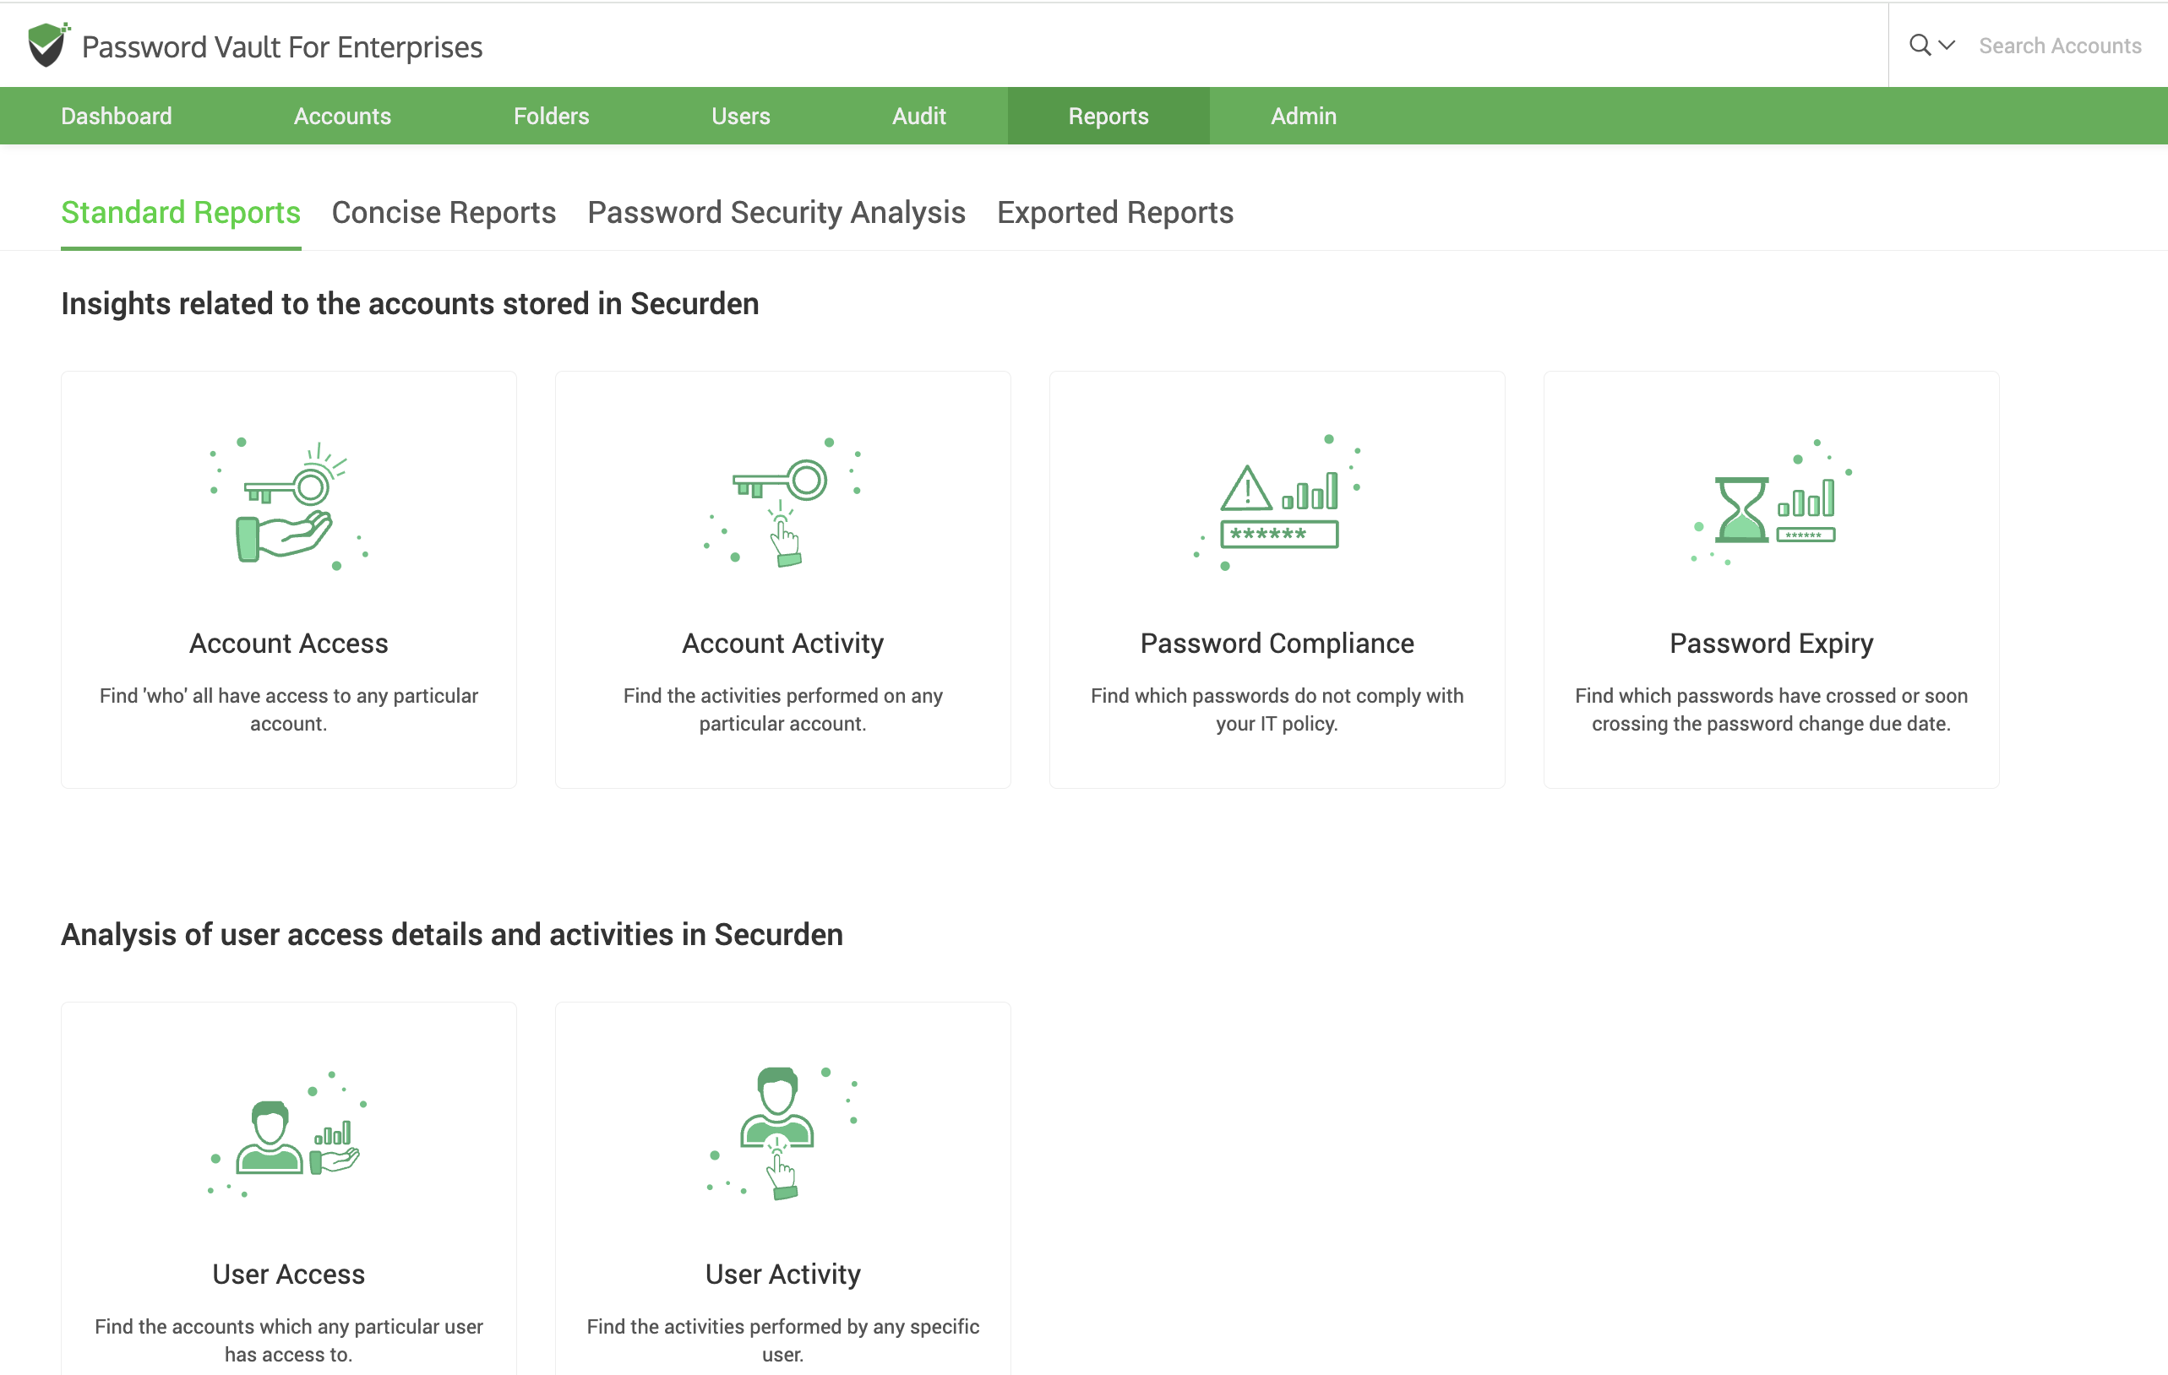Open the Password Expiry report

pyautogui.click(x=1771, y=580)
